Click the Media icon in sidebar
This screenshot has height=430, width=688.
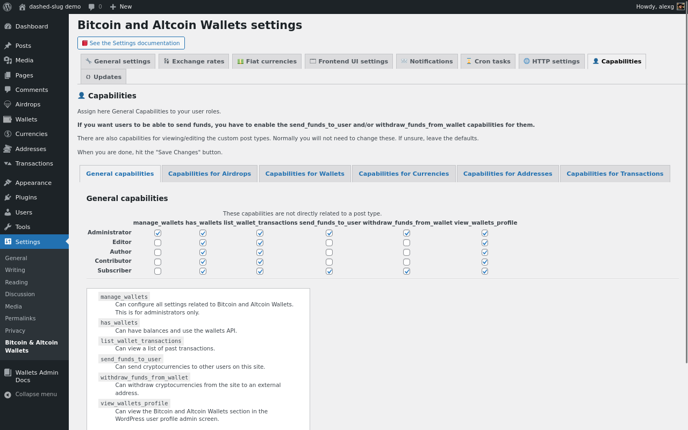tap(8, 60)
